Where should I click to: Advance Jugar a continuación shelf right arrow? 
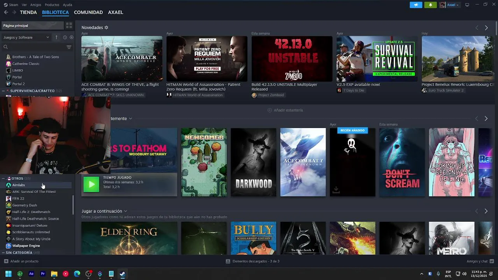[x=486, y=211]
